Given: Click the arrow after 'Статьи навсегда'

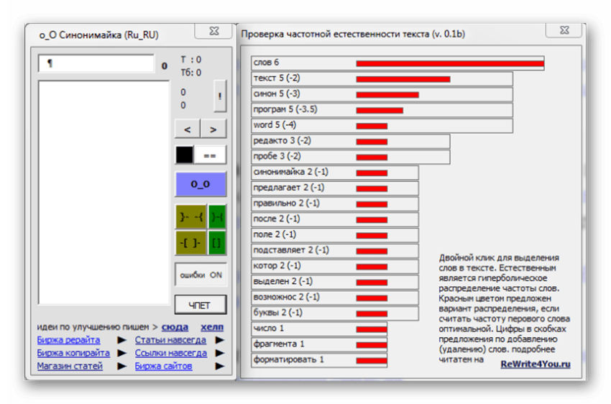Looking at the screenshot, I should [220, 340].
